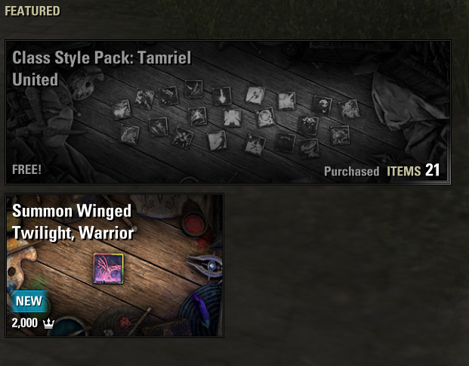Click the eye amulet in Twilight tile artwork
469x366 pixels.
click(205, 265)
